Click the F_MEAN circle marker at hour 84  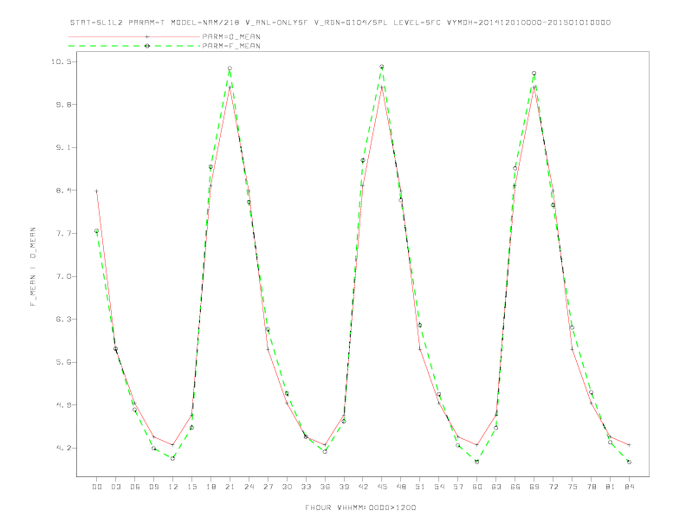(x=629, y=462)
